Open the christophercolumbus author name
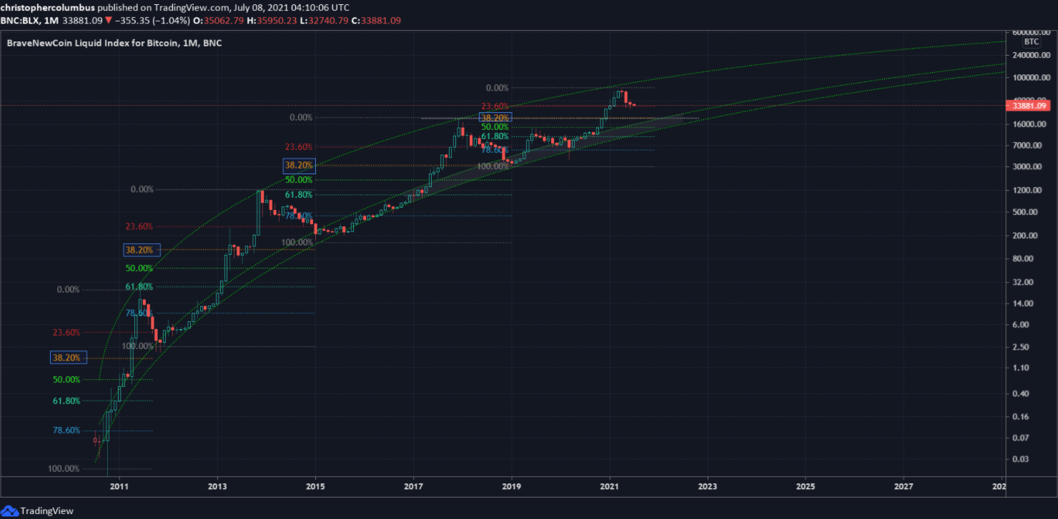The width and height of the screenshot is (1058, 519). (x=47, y=7)
